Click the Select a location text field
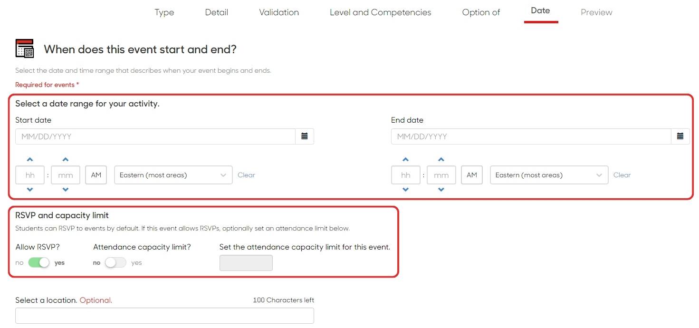Screen dimensions: 699x328 pyautogui.click(x=164, y=316)
